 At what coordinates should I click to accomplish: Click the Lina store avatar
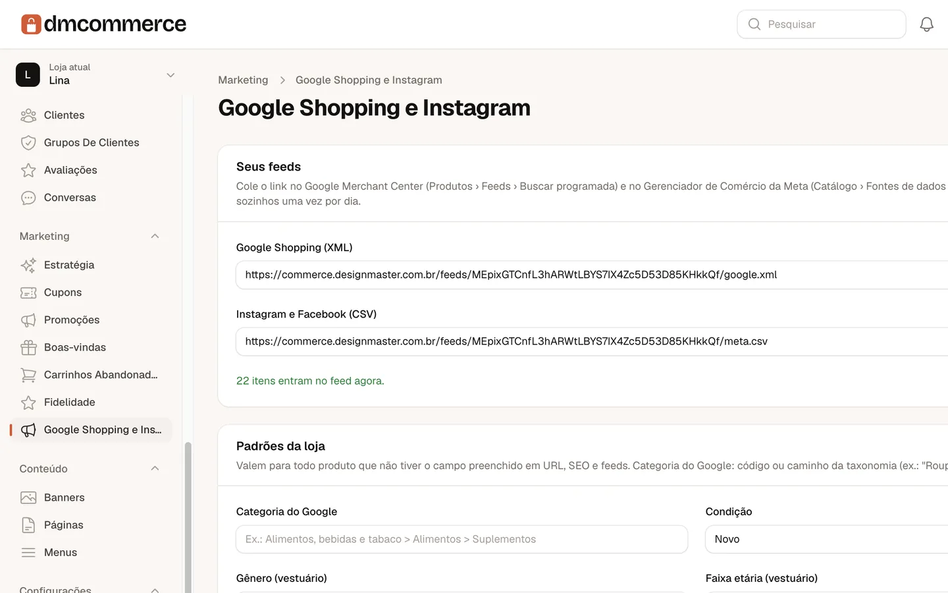tap(28, 74)
